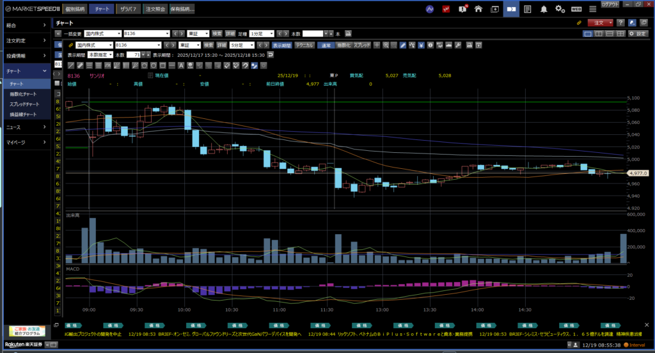Viewport: 655px width, 353px height.
Task: Expand the ニュース sidebar menu
Action: (26, 126)
